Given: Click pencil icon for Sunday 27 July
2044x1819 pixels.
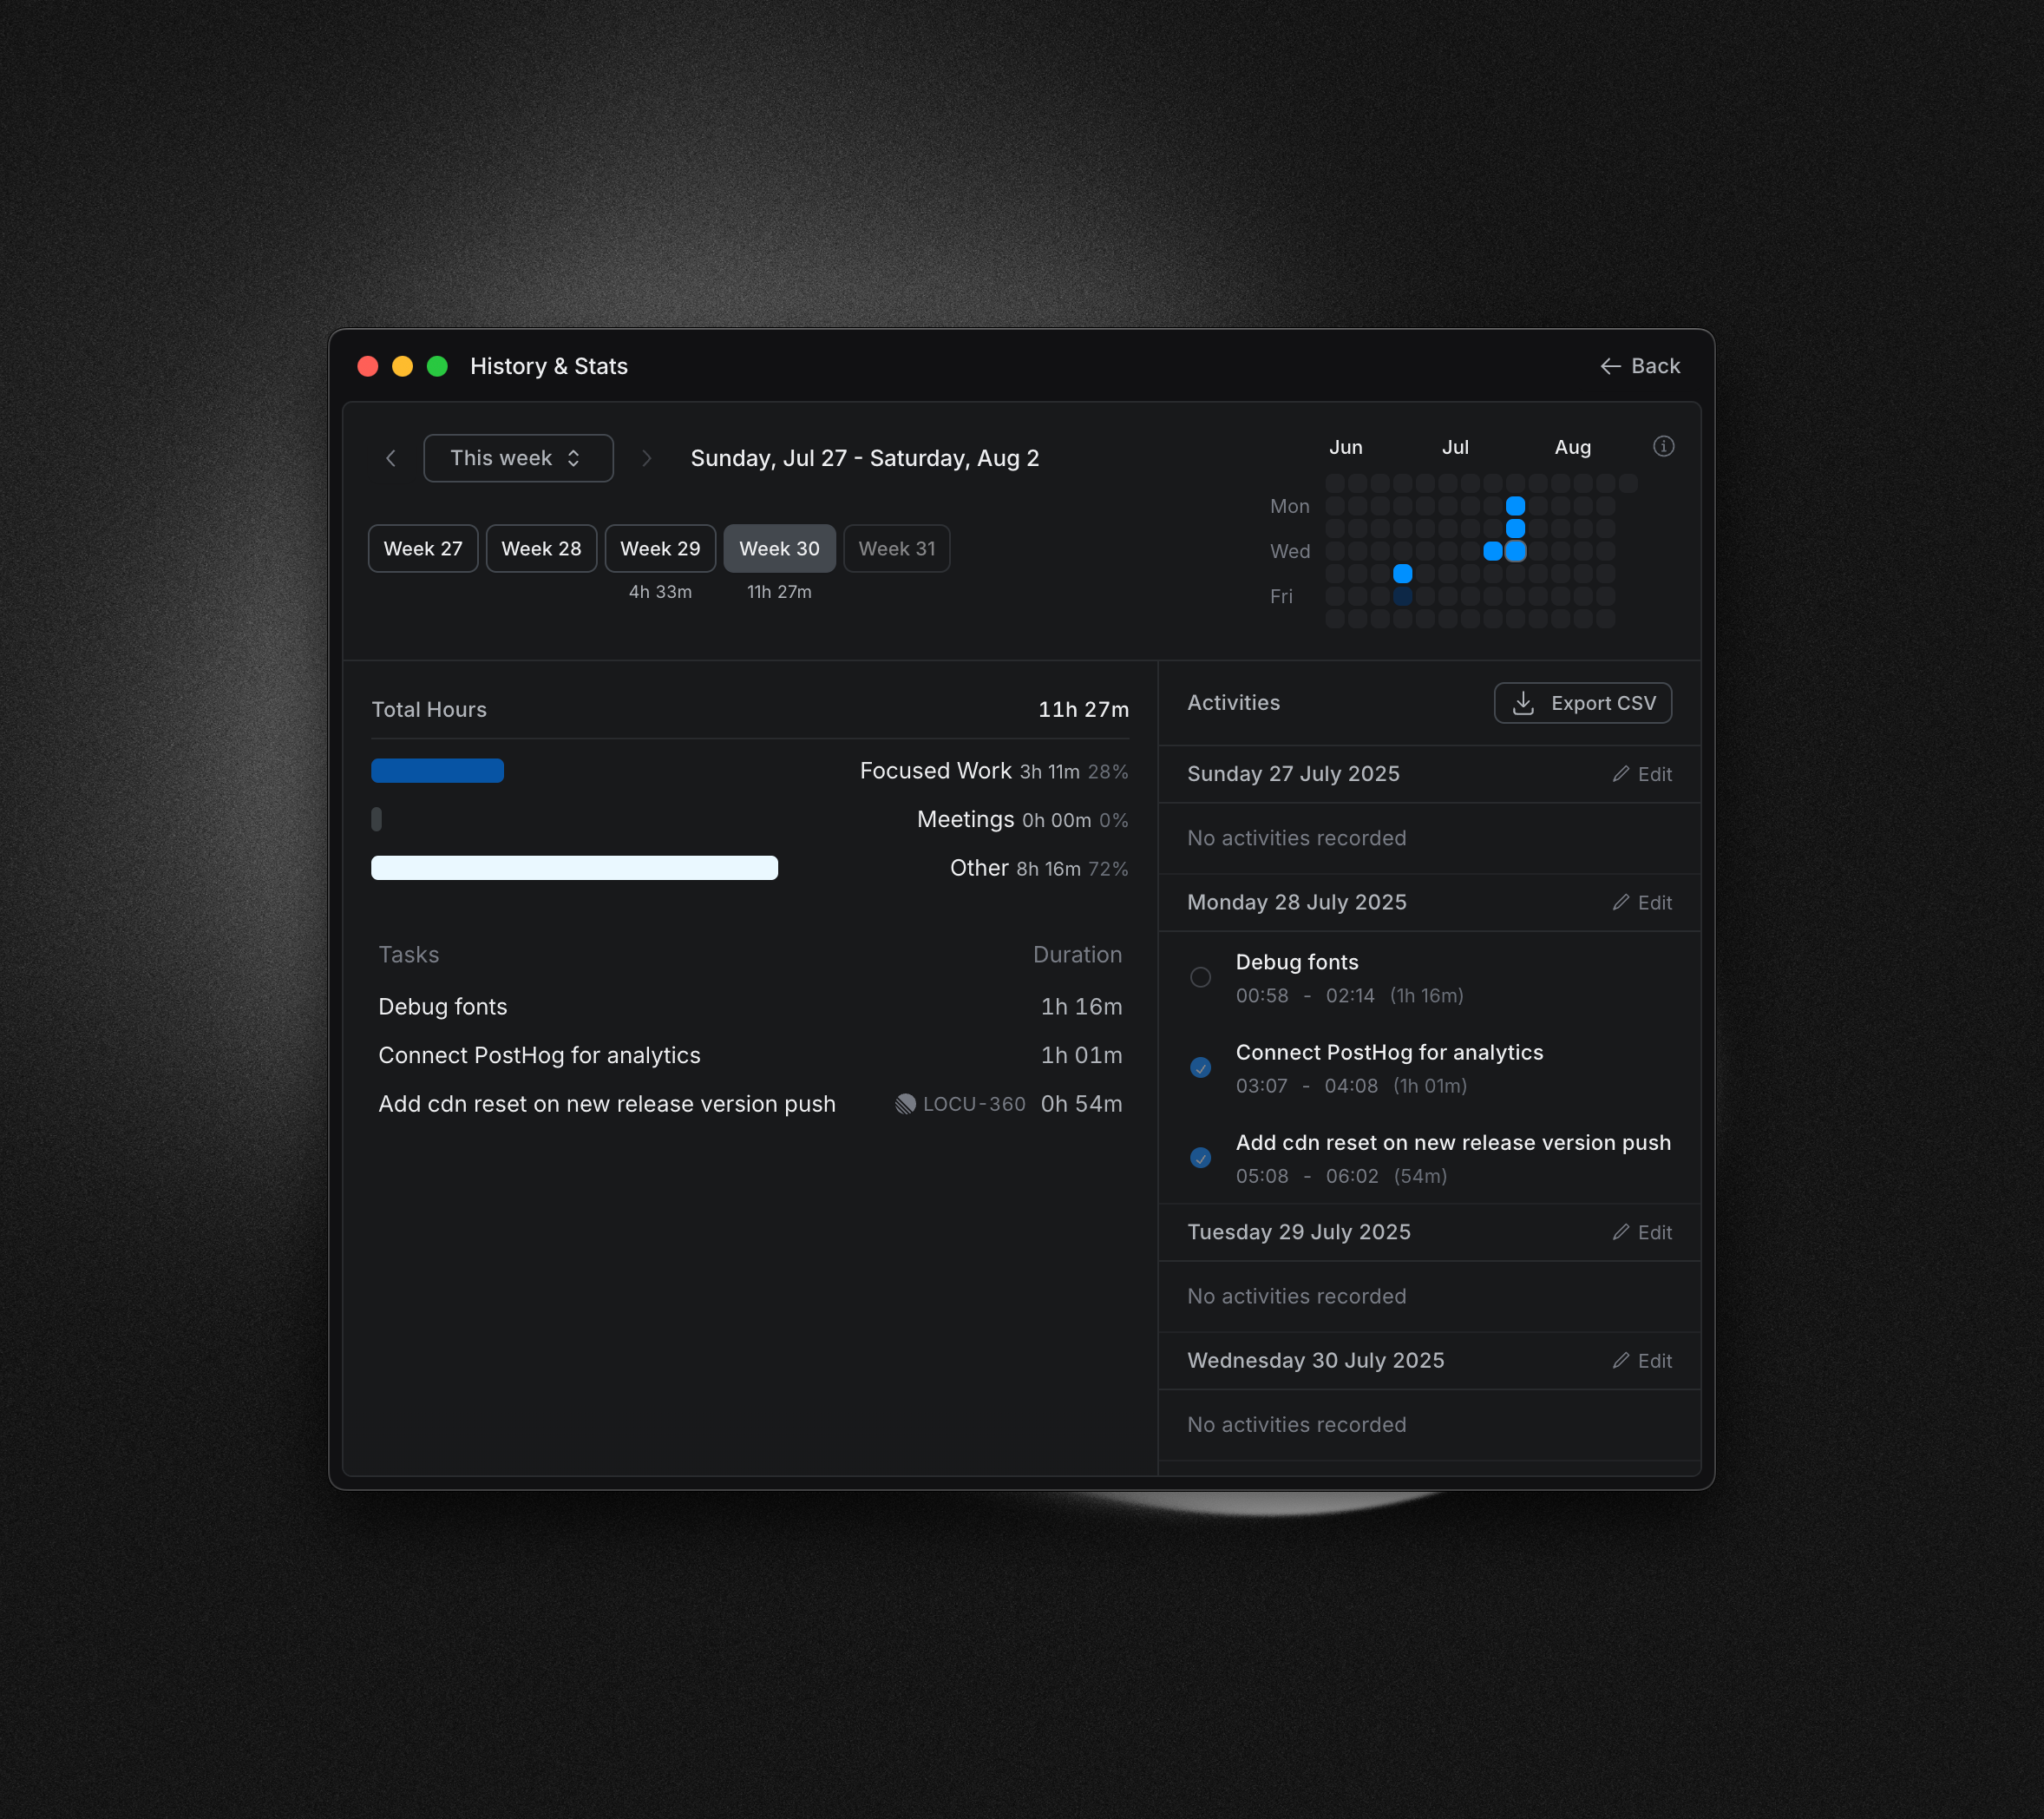Looking at the screenshot, I should point(1621,774).
